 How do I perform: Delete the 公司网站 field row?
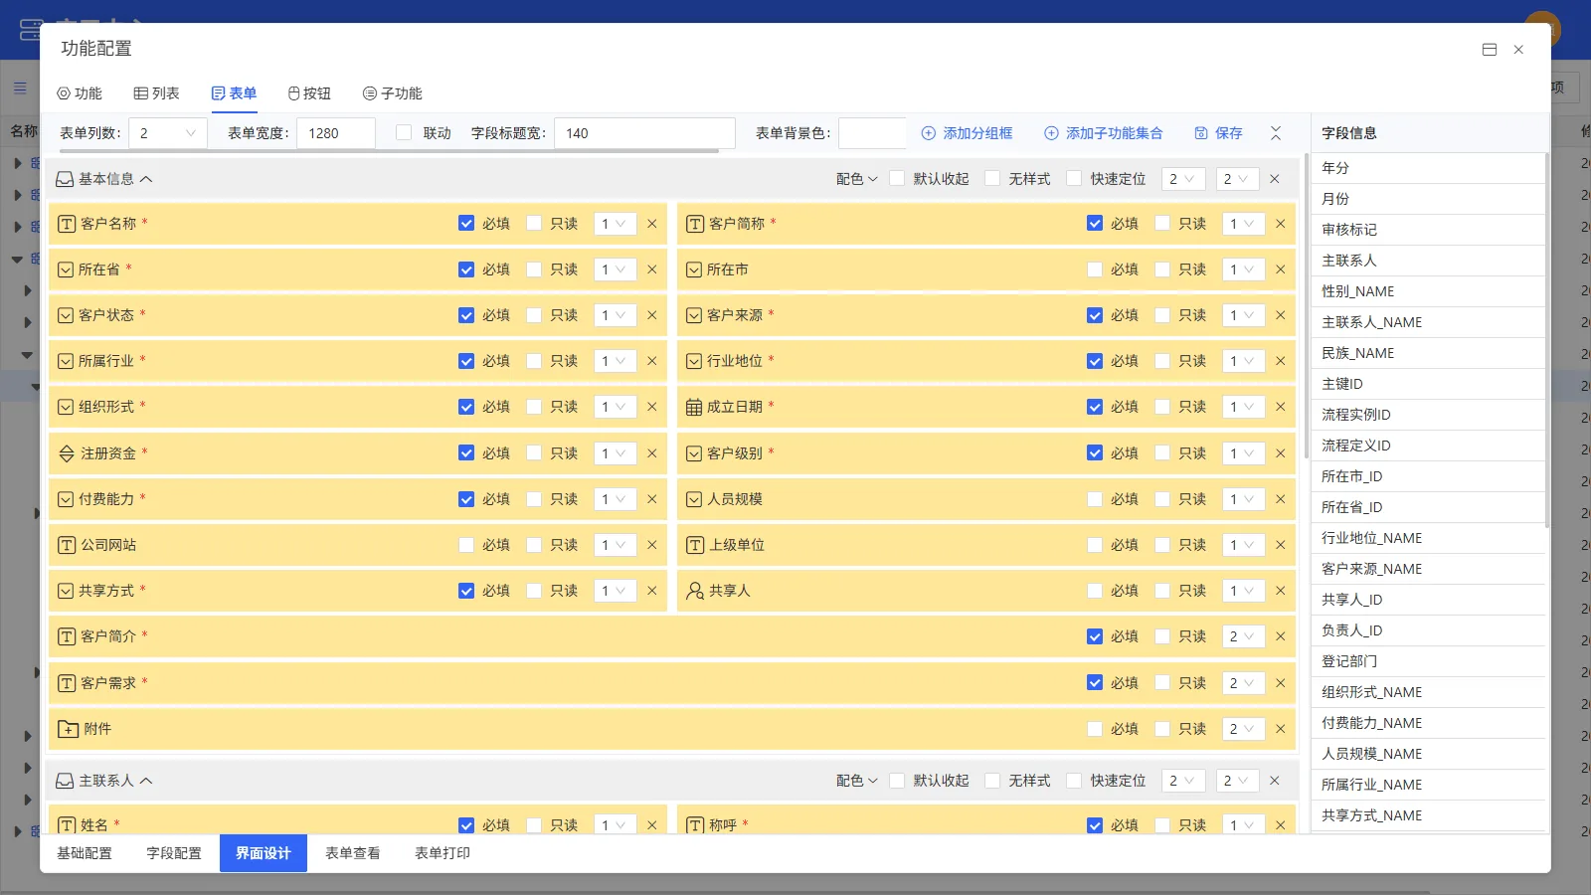pyautogui.click(x=652, y=545)
